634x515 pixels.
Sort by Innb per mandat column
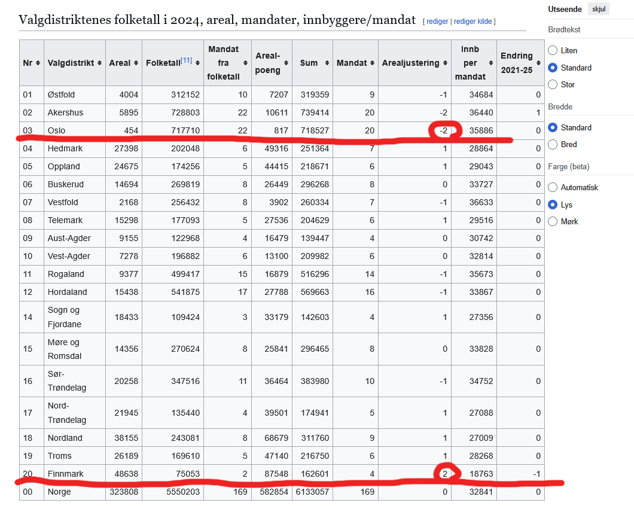click(x=490, y=63)
